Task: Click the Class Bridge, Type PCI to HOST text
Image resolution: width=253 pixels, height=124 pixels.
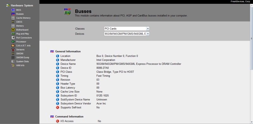Action: (x=115, y=72)
